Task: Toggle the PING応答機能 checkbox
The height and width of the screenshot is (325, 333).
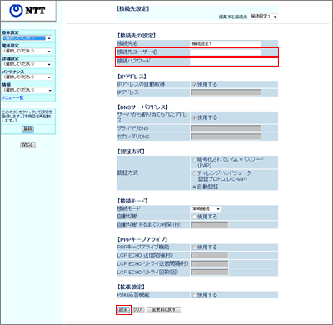Action: click(x=195, y=295)
